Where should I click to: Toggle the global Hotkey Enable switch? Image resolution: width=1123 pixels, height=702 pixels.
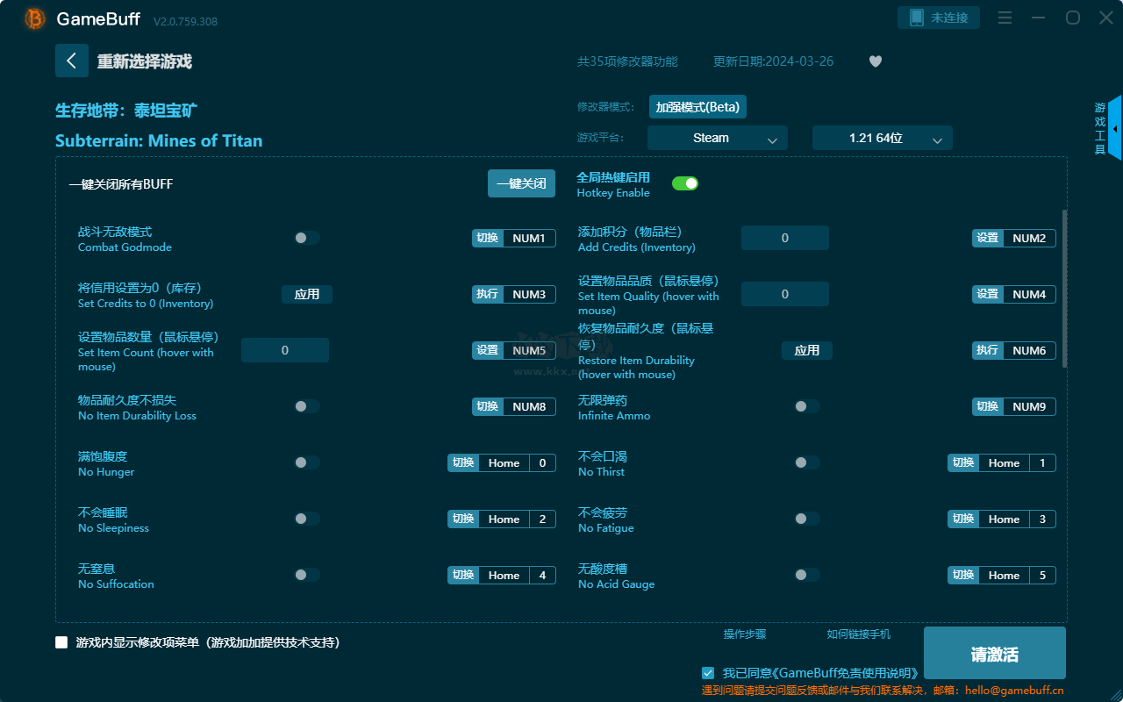coord(685,183)
